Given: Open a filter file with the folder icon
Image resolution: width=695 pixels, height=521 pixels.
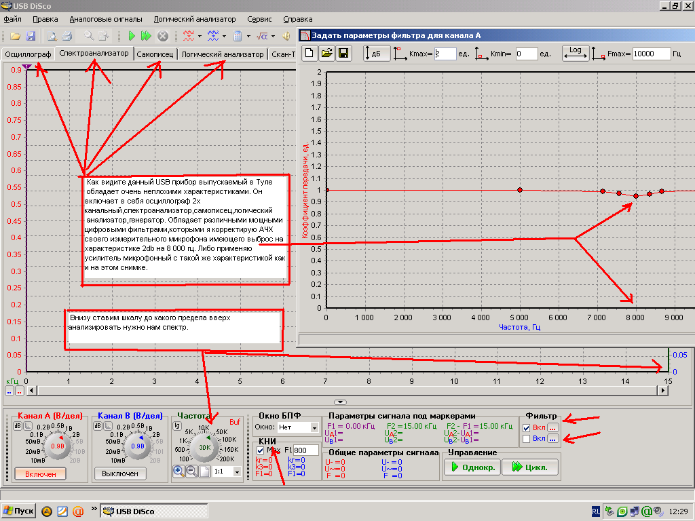Looking at the screenshot, I should (326, 54).
